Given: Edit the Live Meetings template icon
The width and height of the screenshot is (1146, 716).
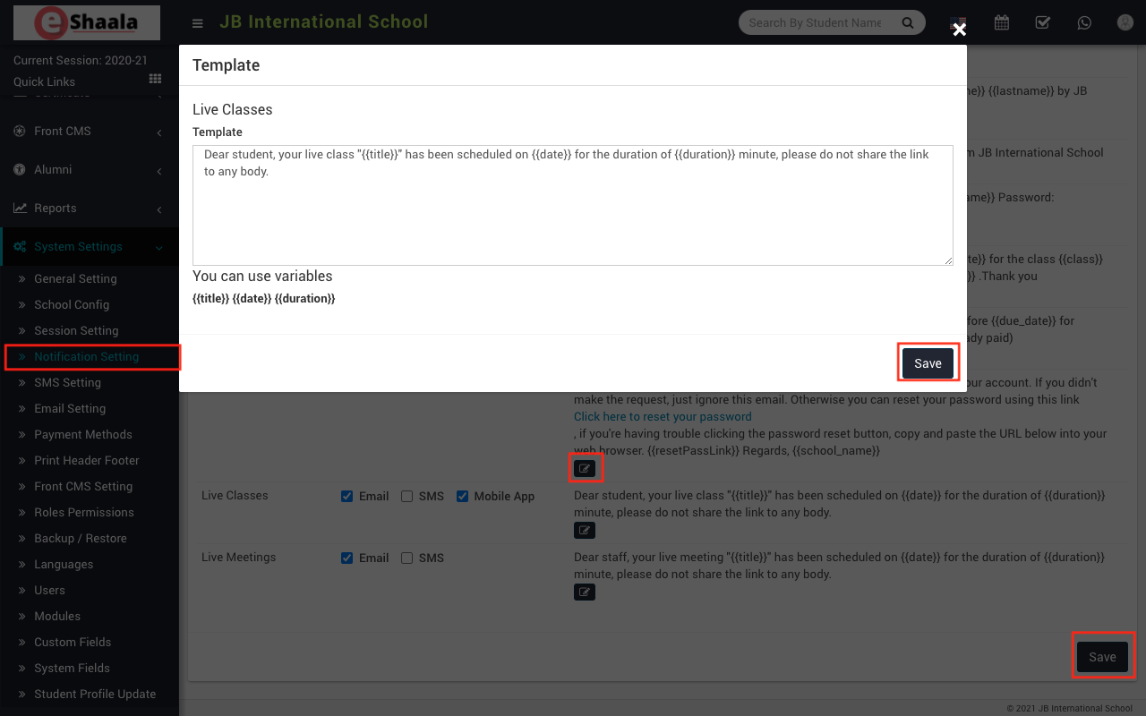Looking at the screenshot, I should pos(584,592).
